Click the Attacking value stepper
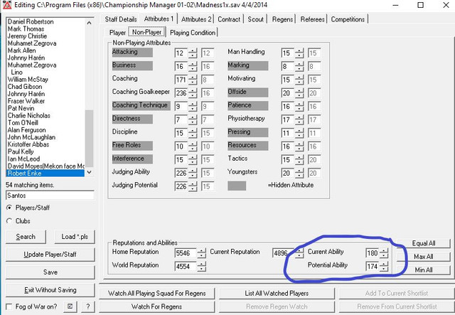Image resolution: width=455 pixels, height=315 pixels. pyautogui.click(x=193, y=53)
